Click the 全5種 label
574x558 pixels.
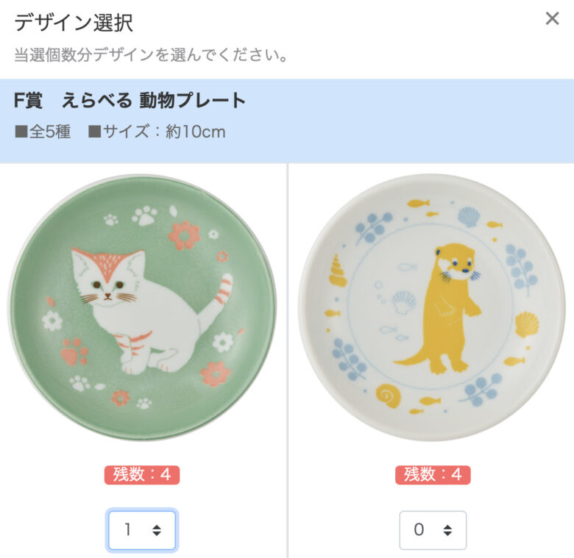click(50, 132)
